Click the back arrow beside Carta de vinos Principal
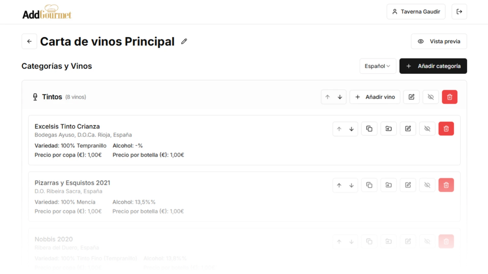Viewport: 488px width, 274px height. click(29, 41)
